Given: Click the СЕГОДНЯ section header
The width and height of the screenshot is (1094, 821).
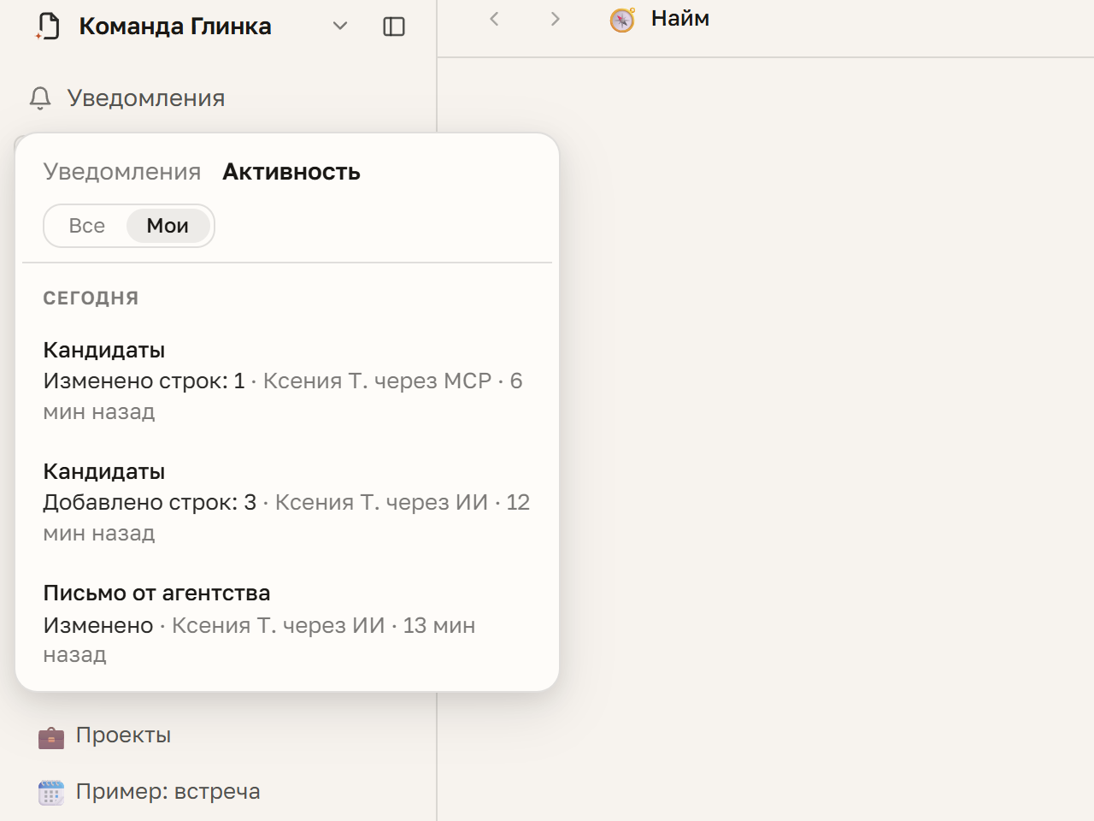Looking at the screenshot, I should click(x=91, y=298).
